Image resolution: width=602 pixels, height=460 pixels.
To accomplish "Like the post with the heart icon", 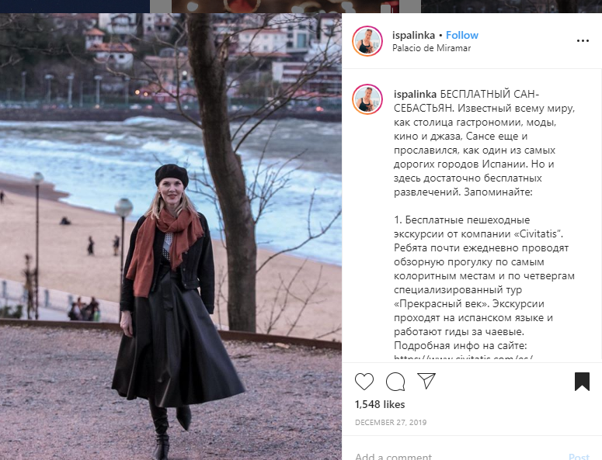I will [x=364, y=382].
